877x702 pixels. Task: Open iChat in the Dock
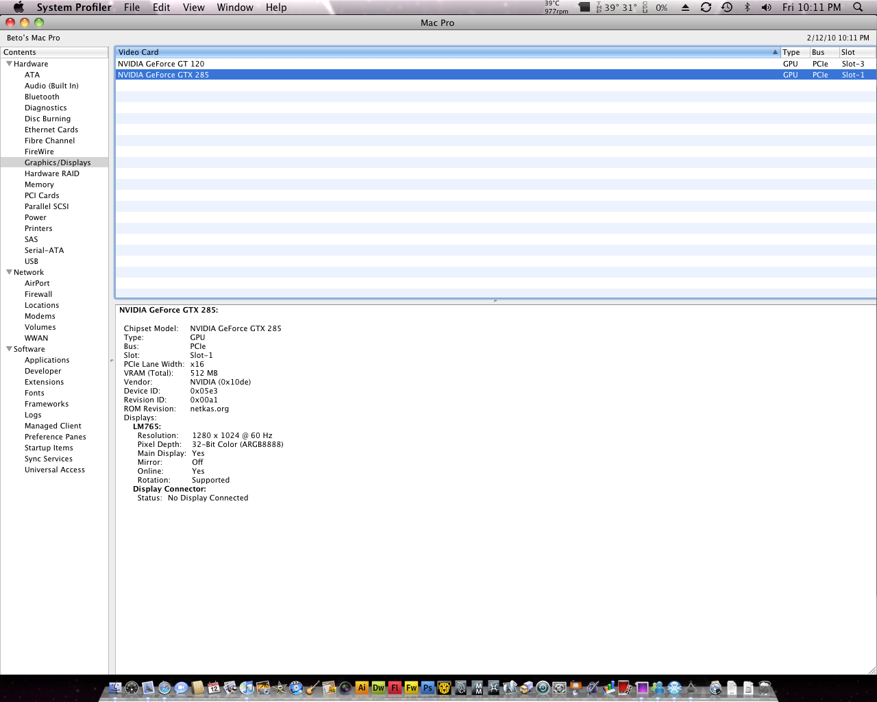pyautogui.click(x=181, y=688)
